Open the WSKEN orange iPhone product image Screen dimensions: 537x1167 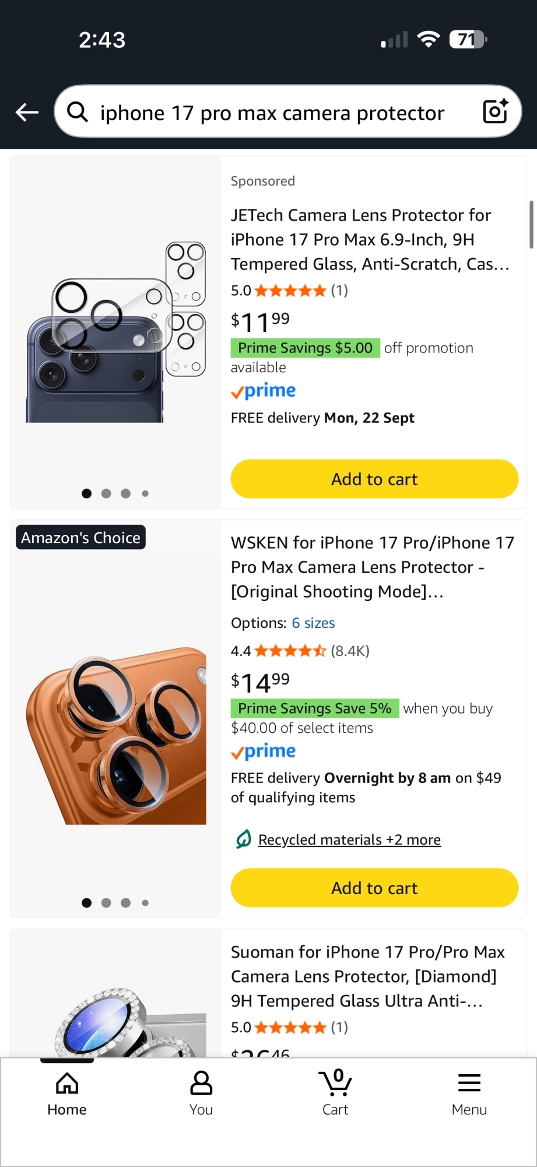tap(116, 735)
